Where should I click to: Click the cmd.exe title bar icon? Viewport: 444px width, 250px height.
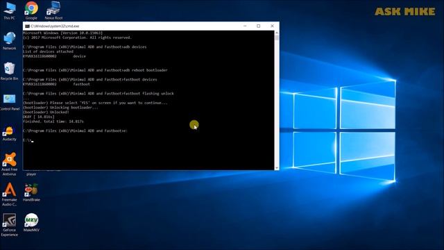click(x=27, y=26)
